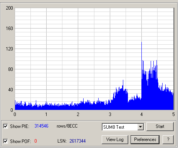This screenshot has height=148, width=178.
Task: Click the 40 label on vertical axis
Action: pyautogui.click(x=10, y=90)
